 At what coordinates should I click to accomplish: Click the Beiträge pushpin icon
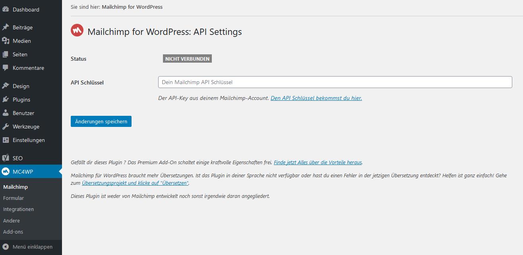6,27
